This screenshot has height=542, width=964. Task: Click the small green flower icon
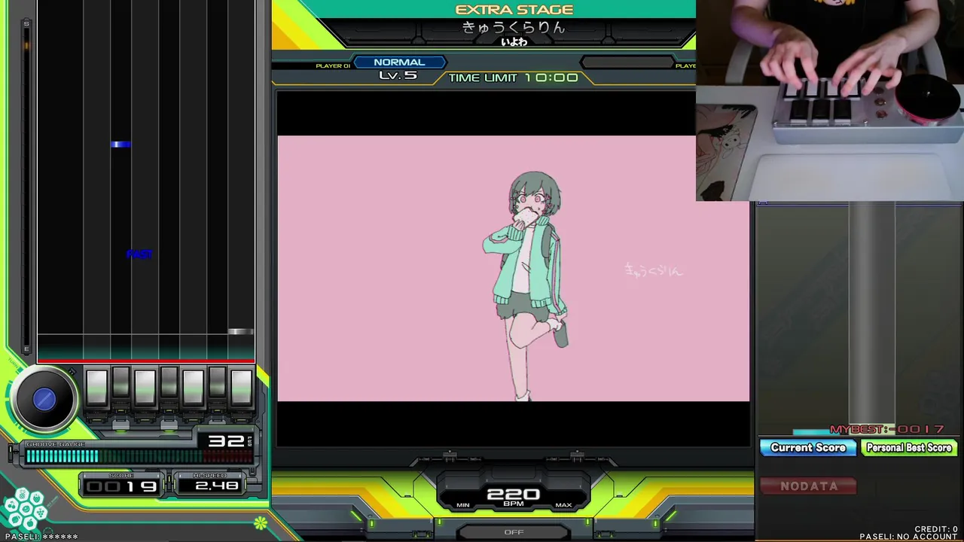(261, 522)
